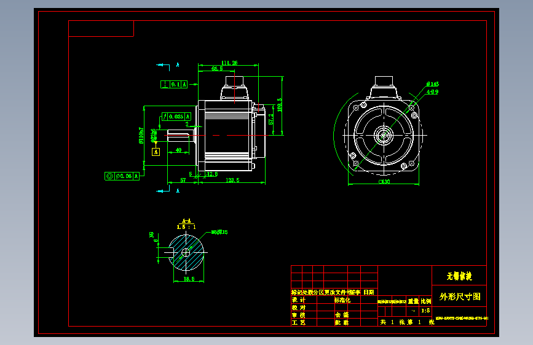Screen dimensions: 533x345
Task: Click the upper section arrow A marker
Action: coord(168,65)
